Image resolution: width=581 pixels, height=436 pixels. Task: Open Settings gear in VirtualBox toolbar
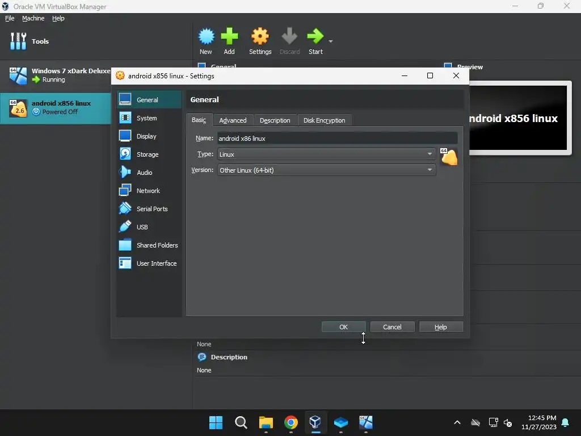coord(260,36)
